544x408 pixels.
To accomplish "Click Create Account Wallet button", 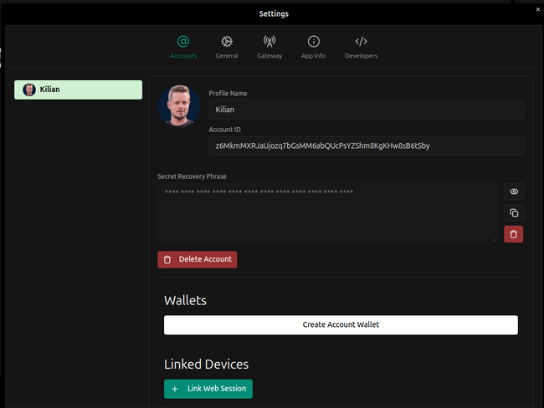I will [x=341, y=324].
